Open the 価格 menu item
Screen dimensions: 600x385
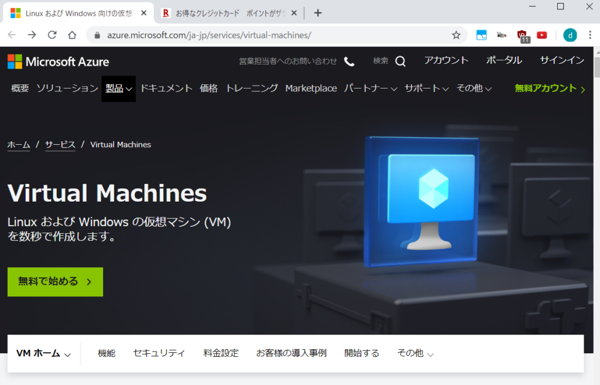click(209, 88)
